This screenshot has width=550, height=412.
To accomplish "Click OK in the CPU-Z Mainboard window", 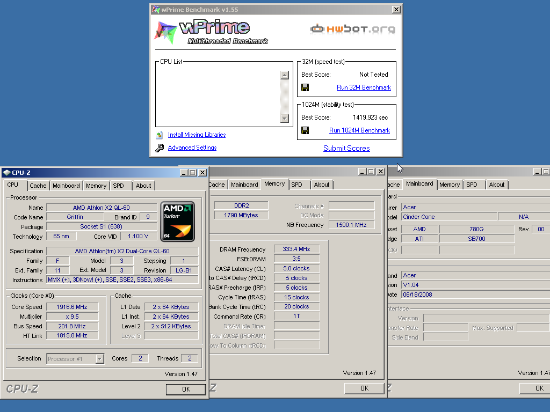I will pyautogui.click(x=534, y=388).
